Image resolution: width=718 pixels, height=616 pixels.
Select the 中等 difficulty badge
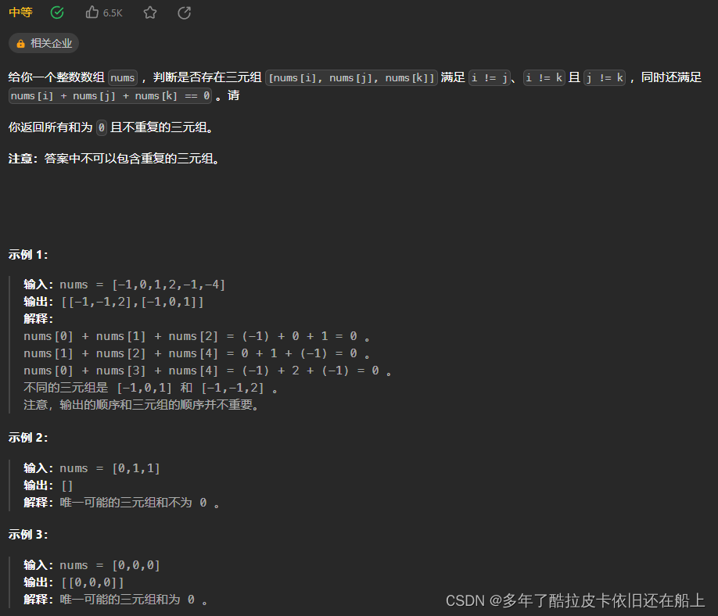pos(20,13)
